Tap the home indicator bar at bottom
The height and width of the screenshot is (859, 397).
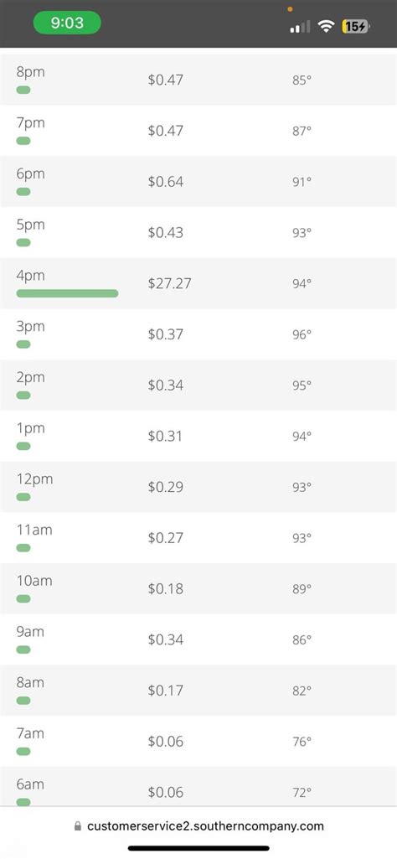(x=198, y=849)
